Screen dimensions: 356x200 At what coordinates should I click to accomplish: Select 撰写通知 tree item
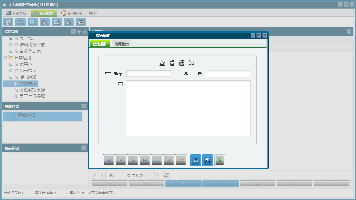click(x=28, y=77)
